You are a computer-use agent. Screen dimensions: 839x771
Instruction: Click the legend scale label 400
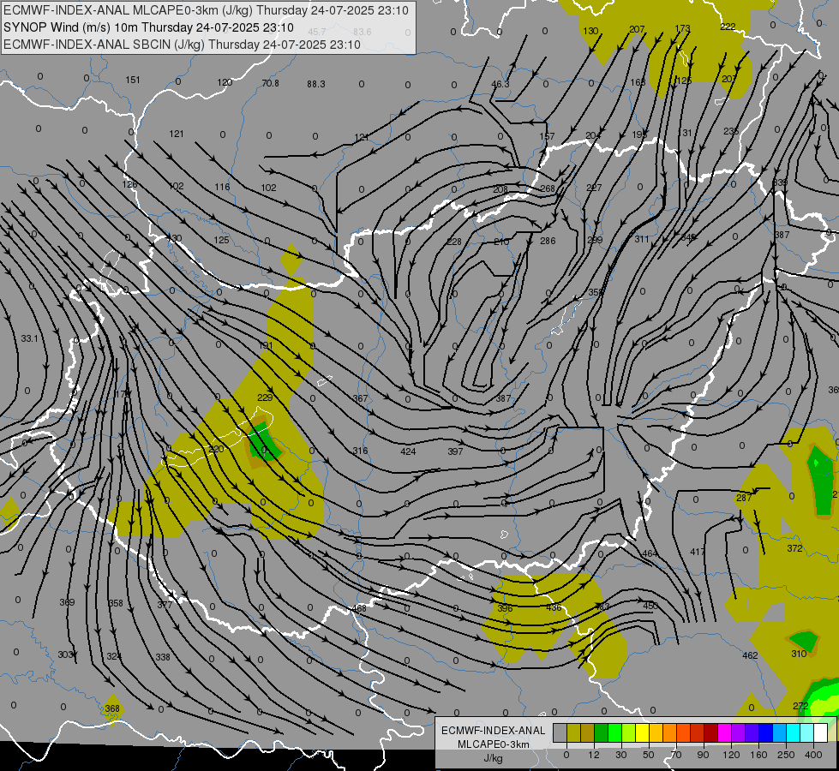pos(813,755)
